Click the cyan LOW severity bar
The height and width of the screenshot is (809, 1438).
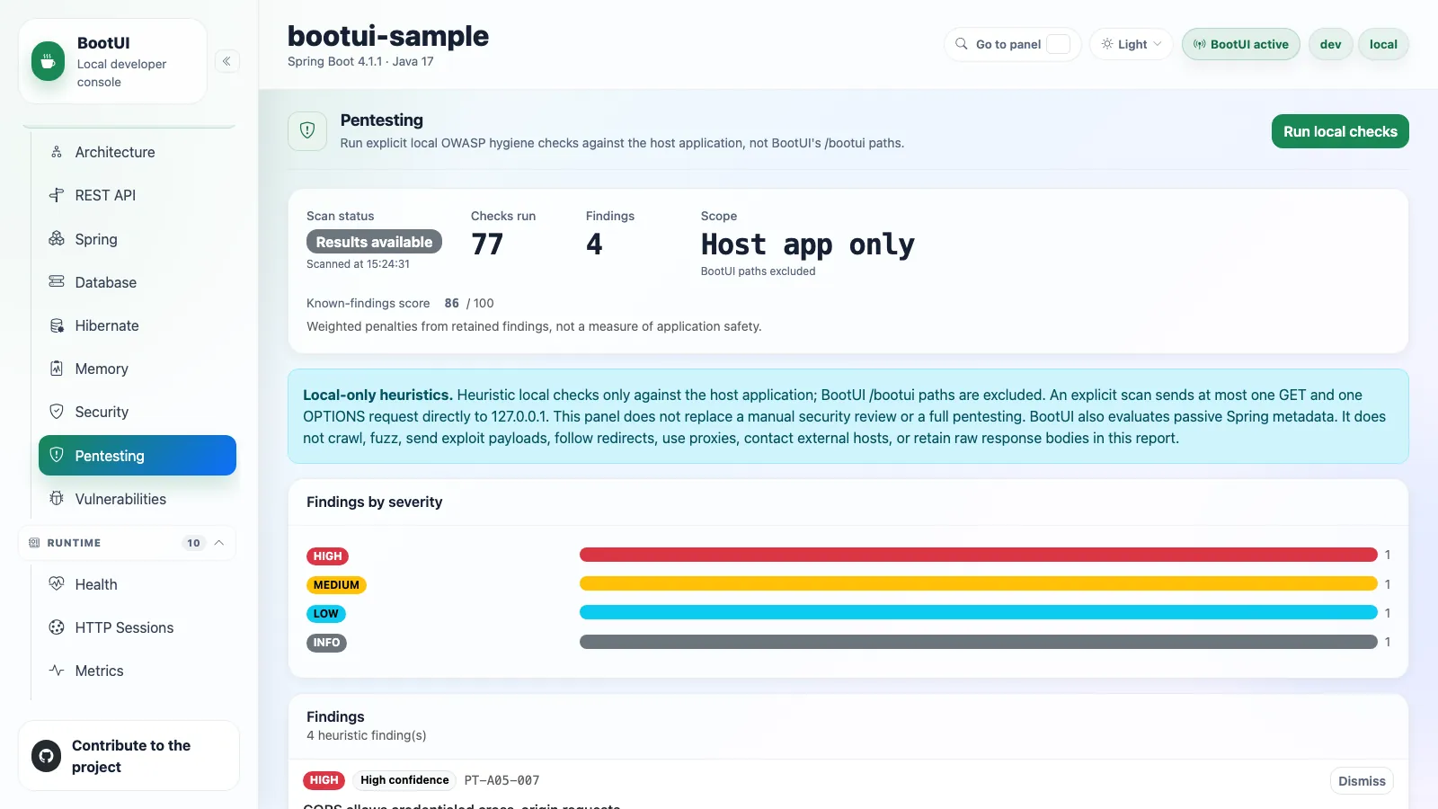click(979, 612)
